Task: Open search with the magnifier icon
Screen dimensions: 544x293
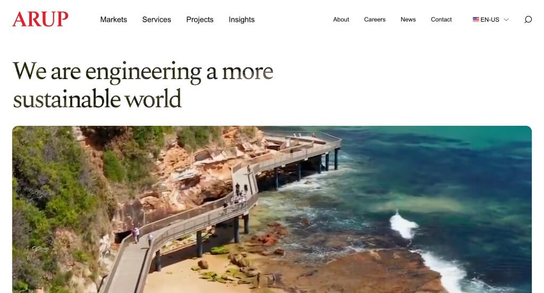Action: coord(528,20)
